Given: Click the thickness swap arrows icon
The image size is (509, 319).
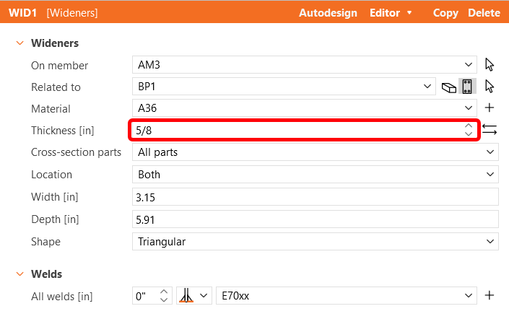Looking at the screenshot, I should pos(490,131).
